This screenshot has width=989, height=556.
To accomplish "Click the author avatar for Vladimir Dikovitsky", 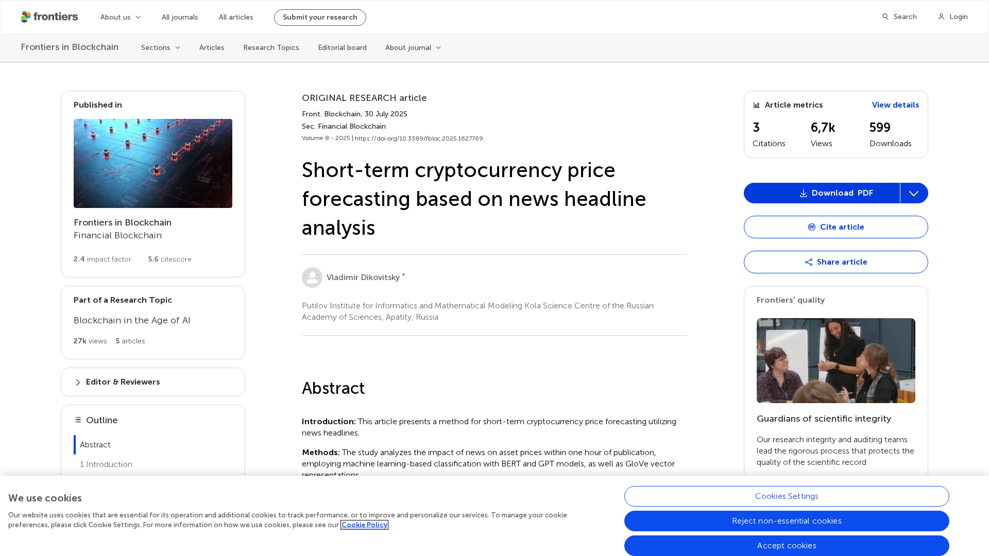I will [312, 277].
